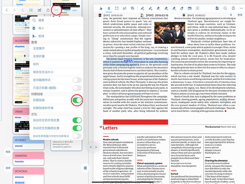Open the edit note icon in mindmap toolbar
Image resolution: width=245 pixels, height=184 pixels.
39,10
